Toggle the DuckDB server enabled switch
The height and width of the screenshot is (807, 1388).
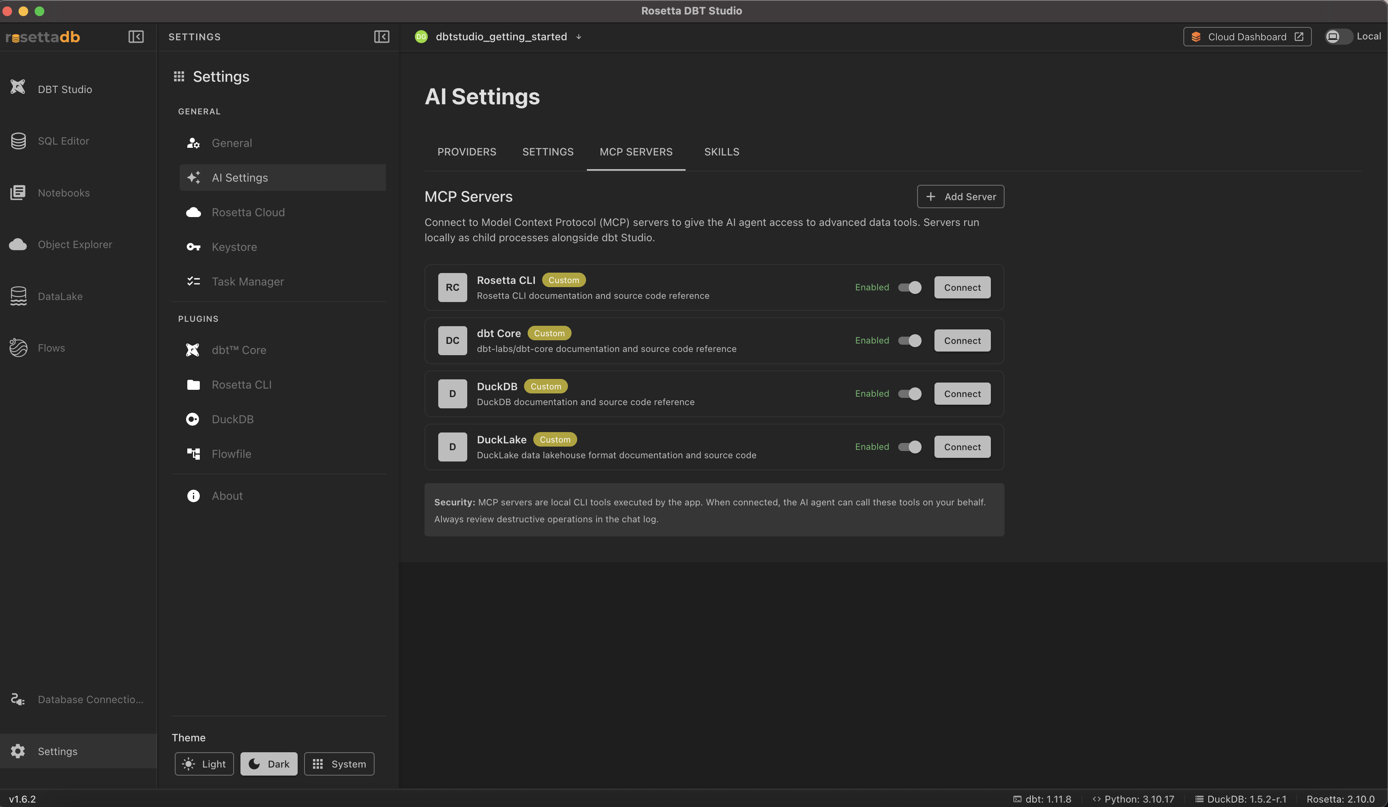(x=910, y=394)
